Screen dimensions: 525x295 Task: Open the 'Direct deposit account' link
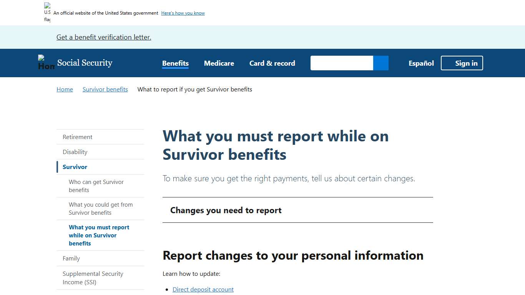[x=203, y=289]
